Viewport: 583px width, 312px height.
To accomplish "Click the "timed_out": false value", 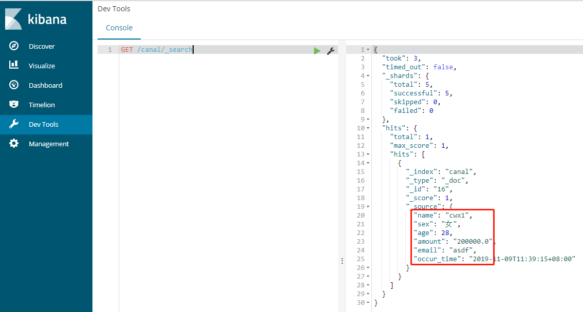I will (443, 67).
